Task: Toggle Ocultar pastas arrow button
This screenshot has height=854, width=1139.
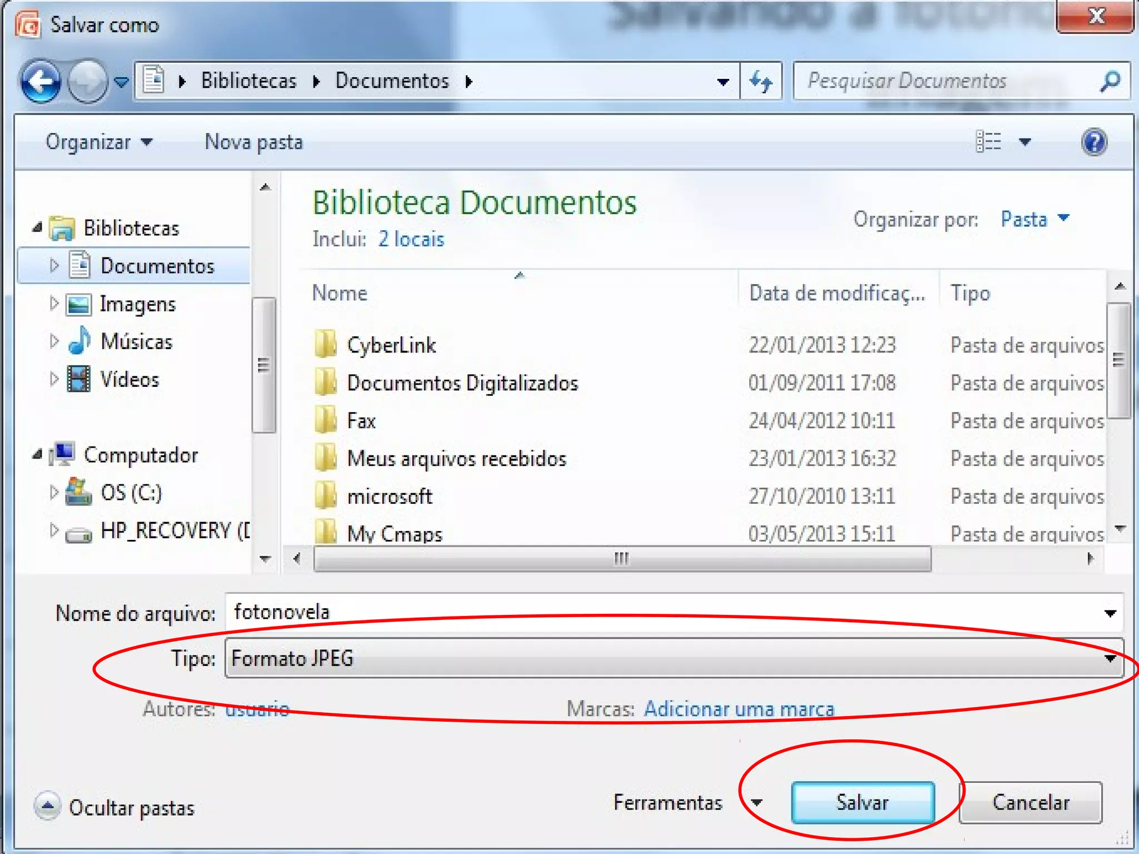Action: coord(48,806)
